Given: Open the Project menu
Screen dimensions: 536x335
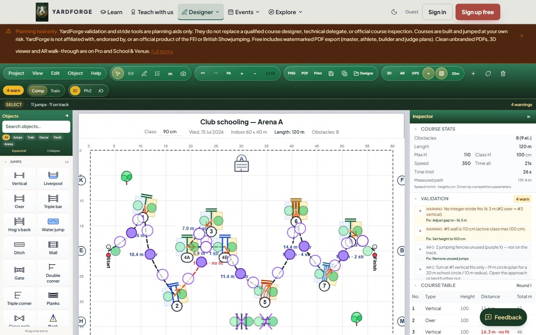Looking at the screenshot, I should (16, 73).
